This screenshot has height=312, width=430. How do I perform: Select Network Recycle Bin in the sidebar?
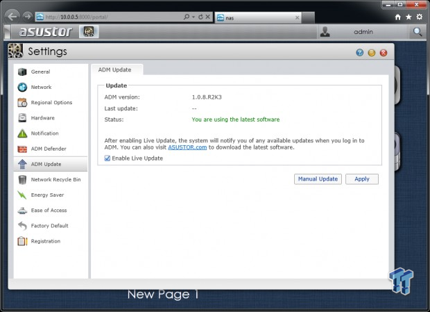point(51,179)
